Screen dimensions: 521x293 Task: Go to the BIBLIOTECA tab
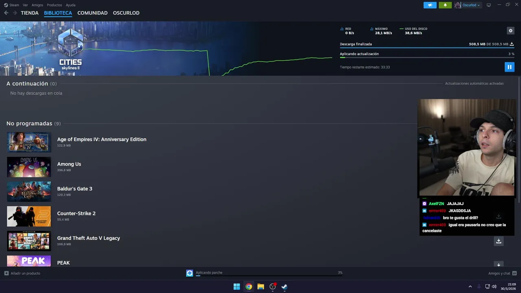58,13
